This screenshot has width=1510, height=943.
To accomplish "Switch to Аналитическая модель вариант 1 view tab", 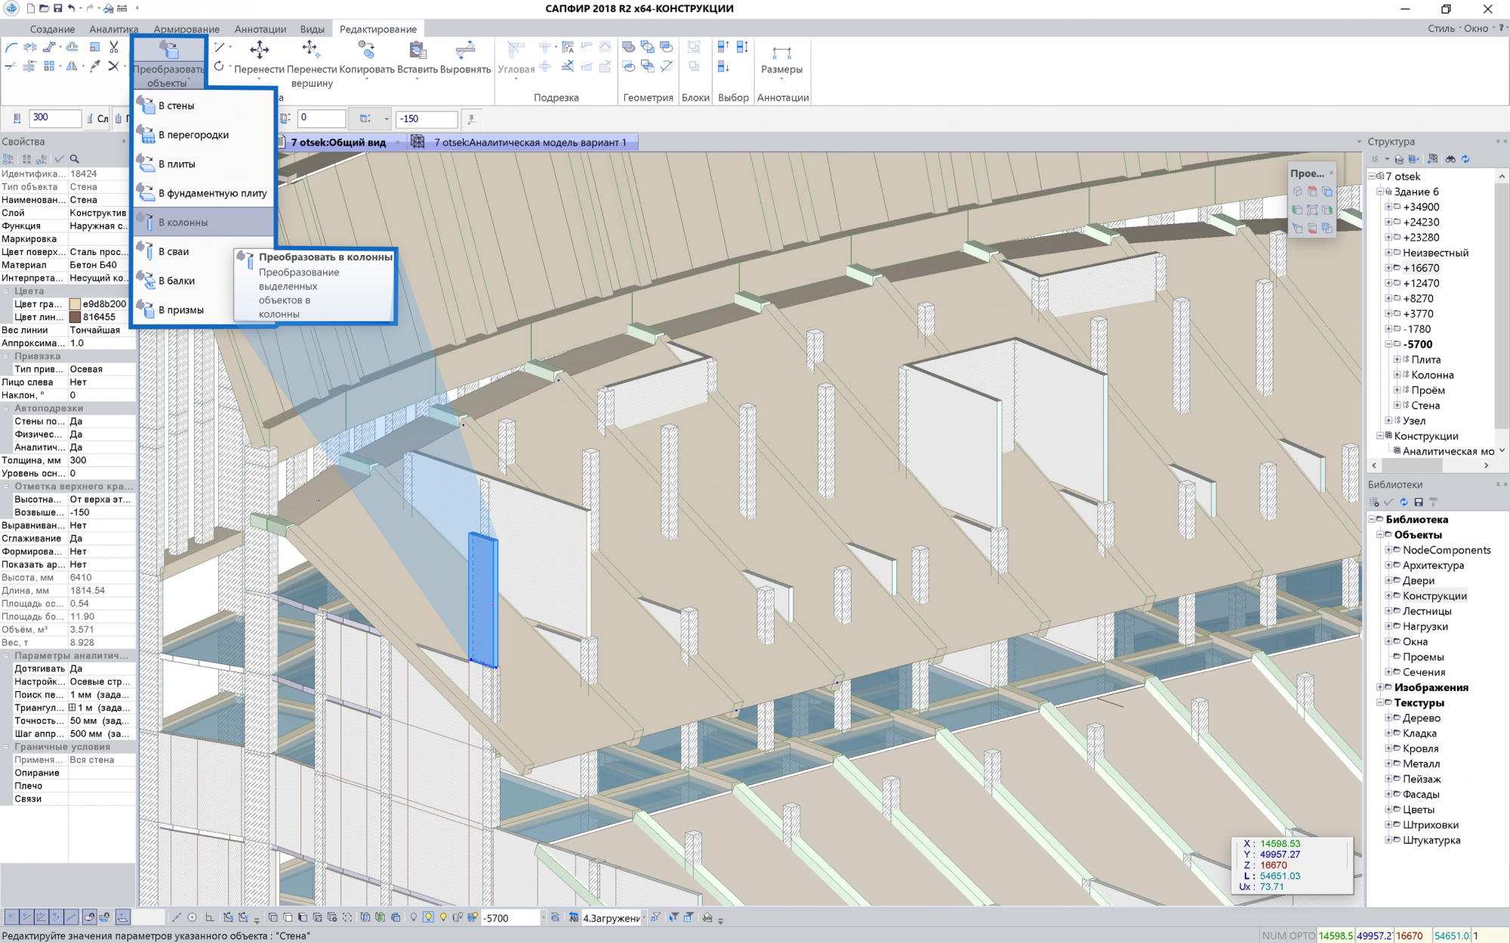I will pos(528,142).
